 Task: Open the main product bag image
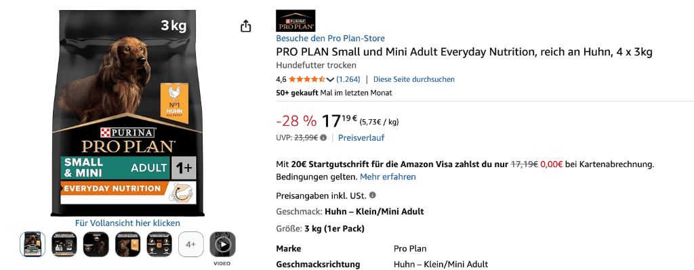123,113
